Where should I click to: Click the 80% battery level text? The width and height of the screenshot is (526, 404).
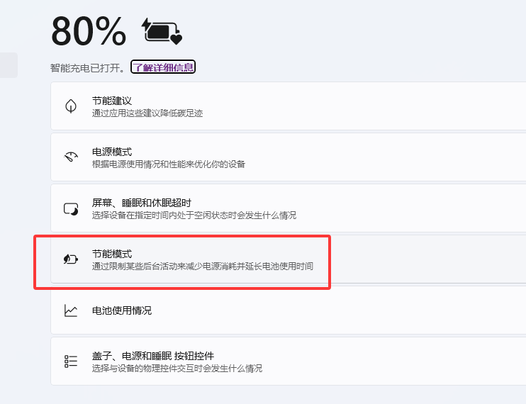89,32
